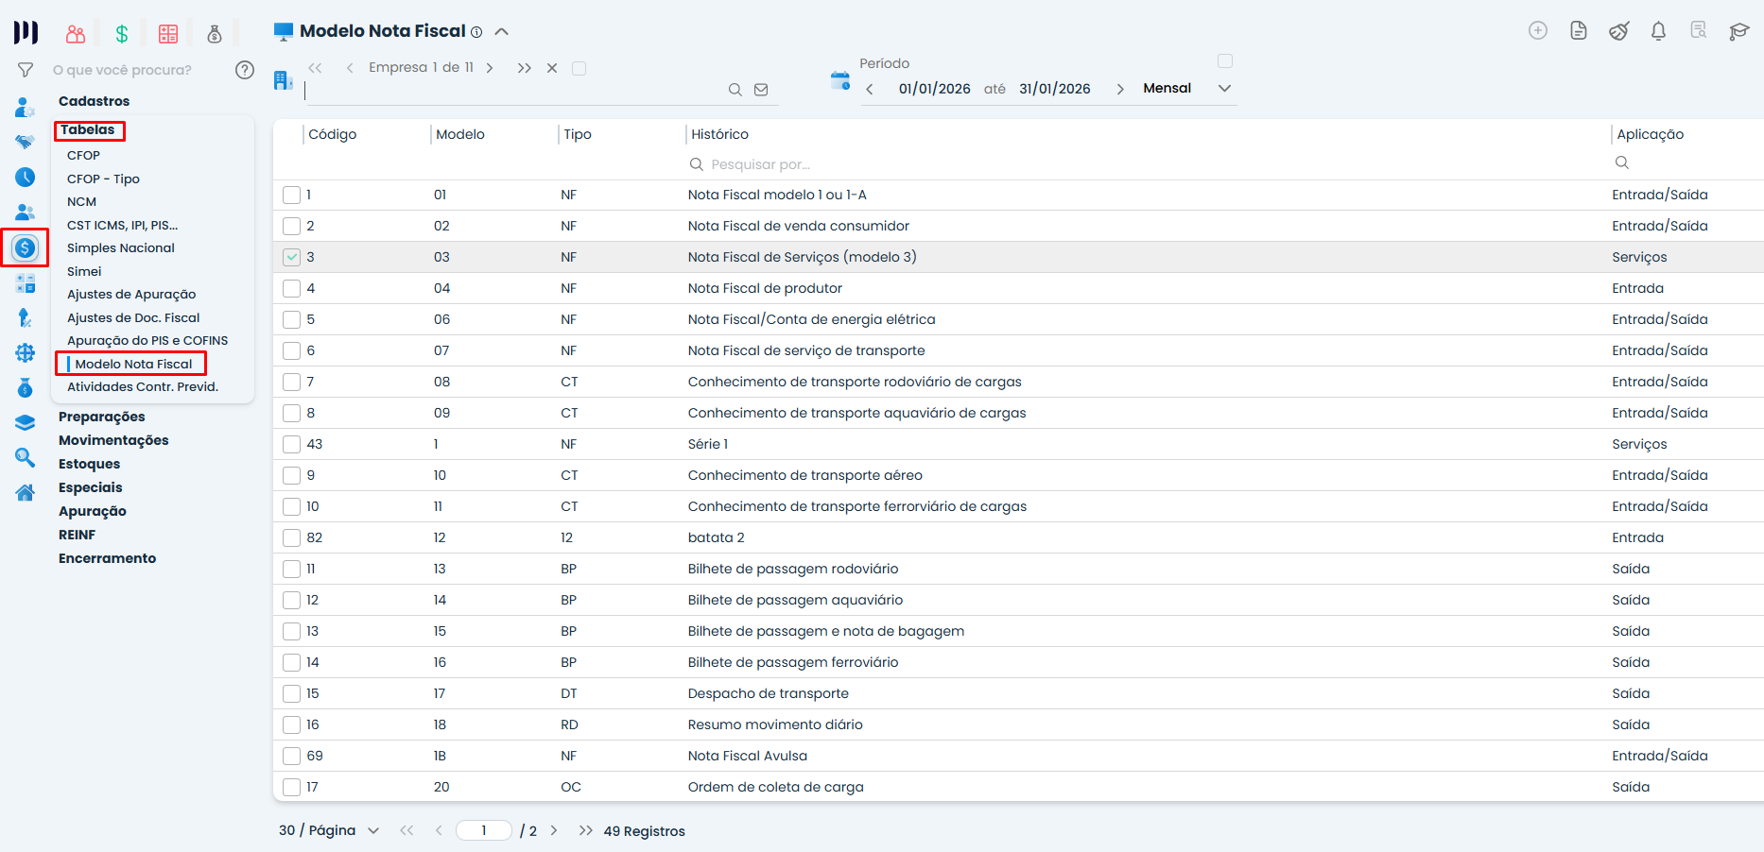This screenshot has height=852, width=1764.
Task: Open the green dollar sign module
Action: click(x=122, y=34)
